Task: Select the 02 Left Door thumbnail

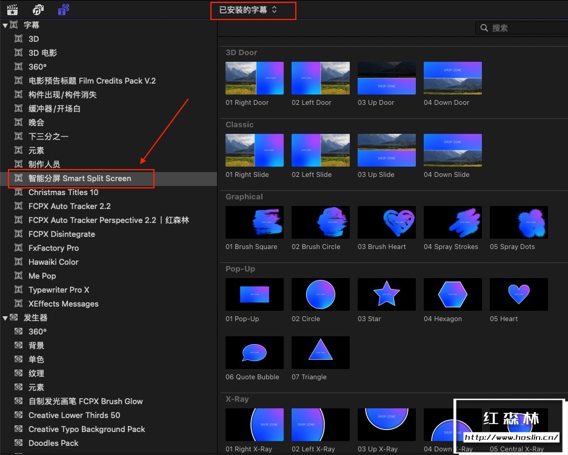Action: 321,78
